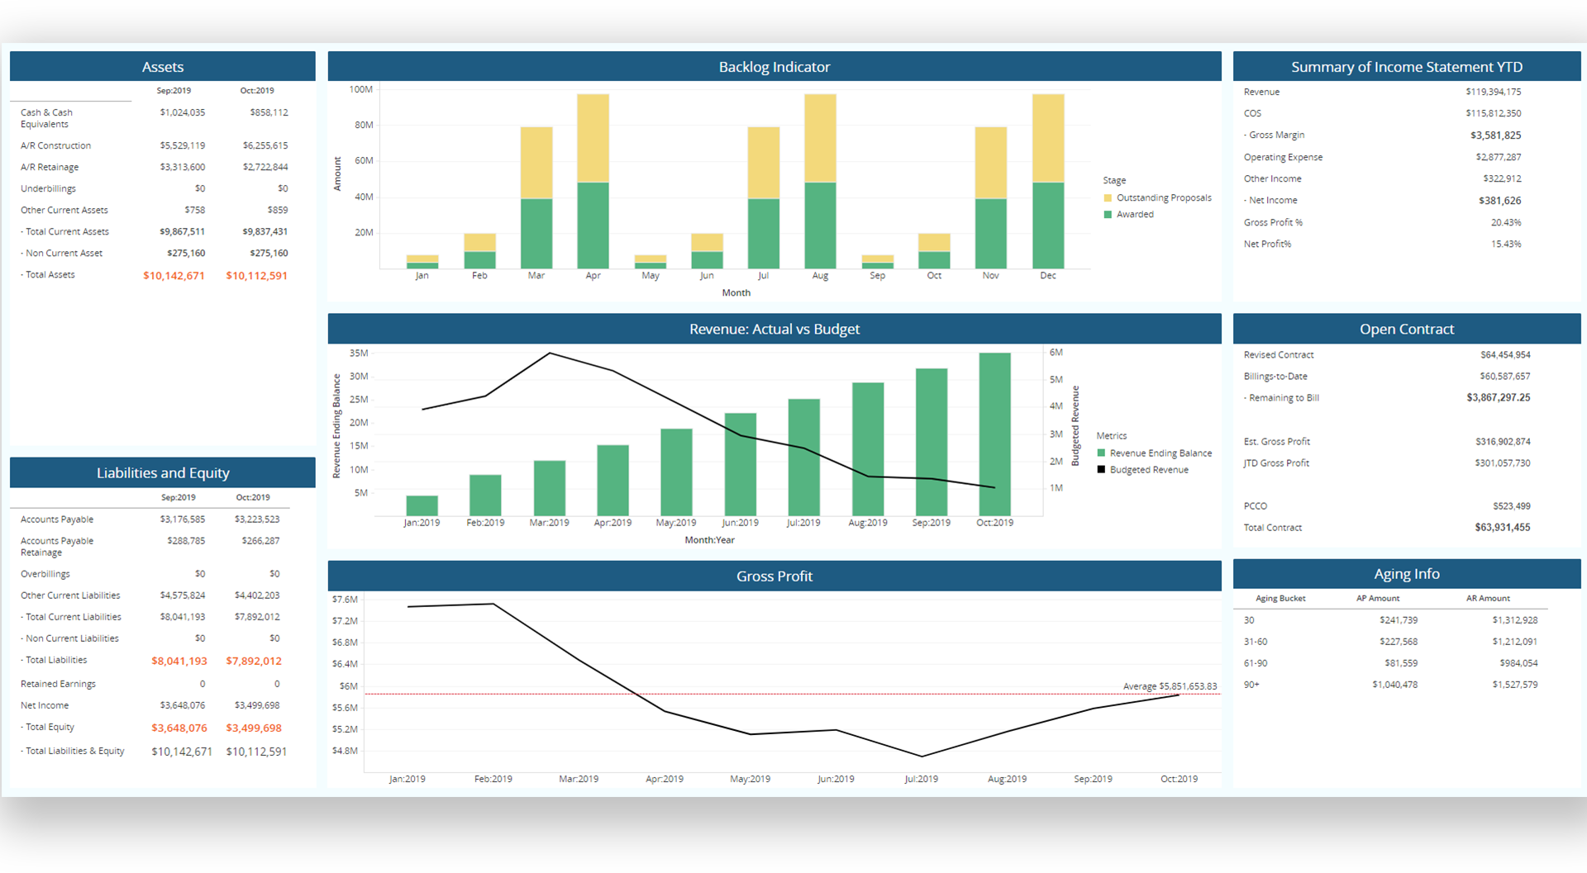Image resolution: width=1587 pixels, height=873 pixels.
Task: Click Other Current Assets value $758
Action: pyautogui.click(x=195, y=210)
